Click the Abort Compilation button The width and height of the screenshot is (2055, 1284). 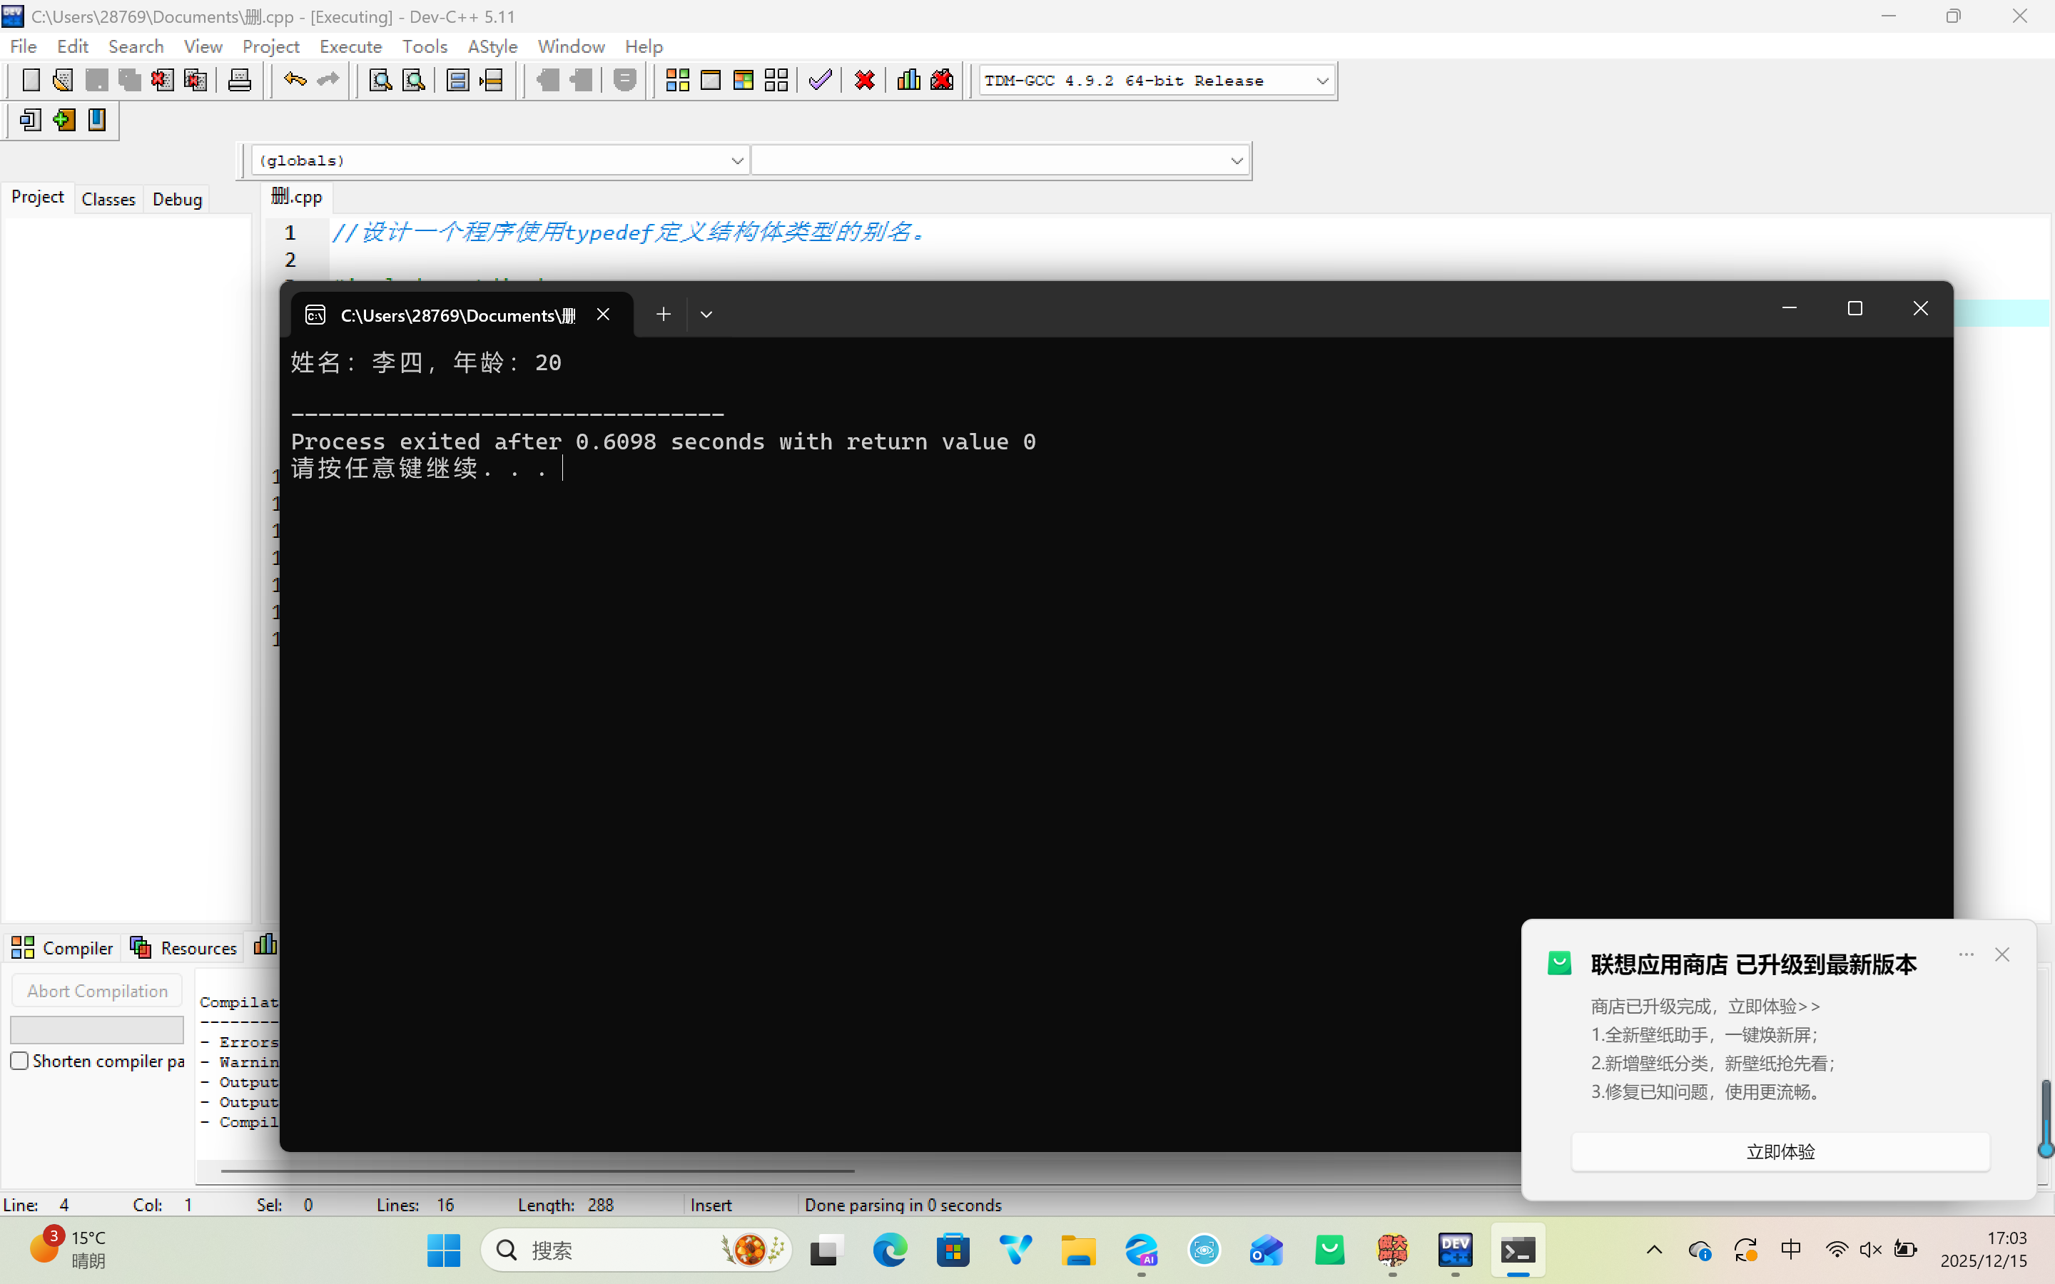(x=97, y=991)
